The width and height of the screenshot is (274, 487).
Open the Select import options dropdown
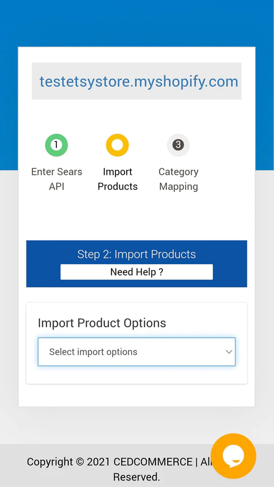point(136,352)
